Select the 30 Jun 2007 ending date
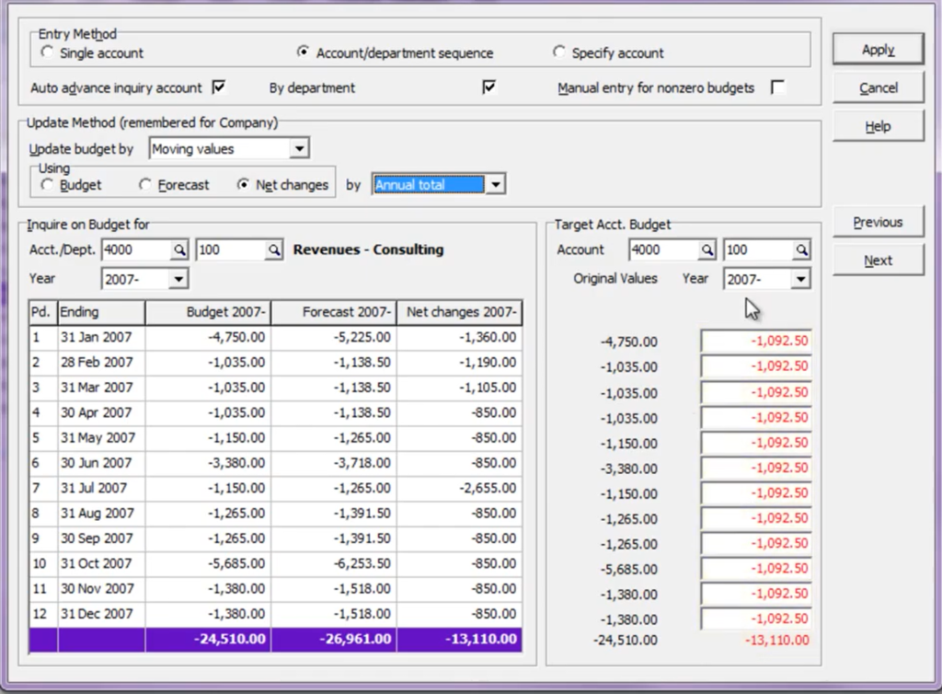 (96, 463)
